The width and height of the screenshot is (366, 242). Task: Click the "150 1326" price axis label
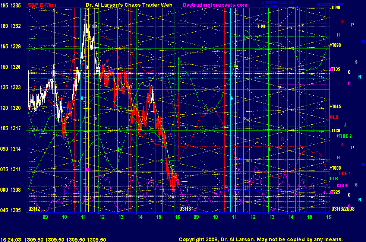click(x=10, y=67)
